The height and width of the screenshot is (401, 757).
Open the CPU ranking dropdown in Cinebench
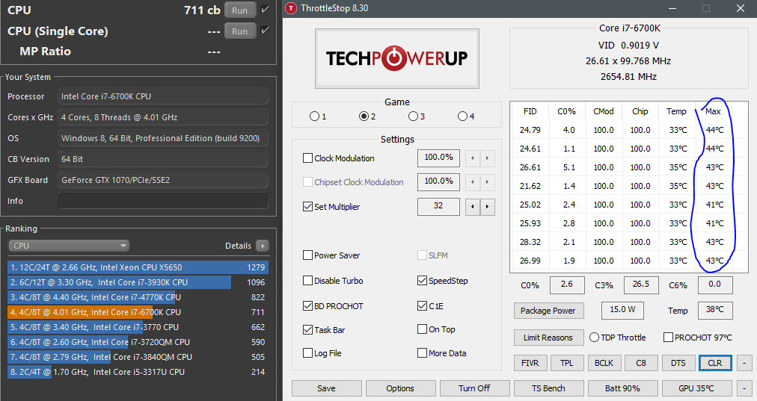click(x=69, y=246)
